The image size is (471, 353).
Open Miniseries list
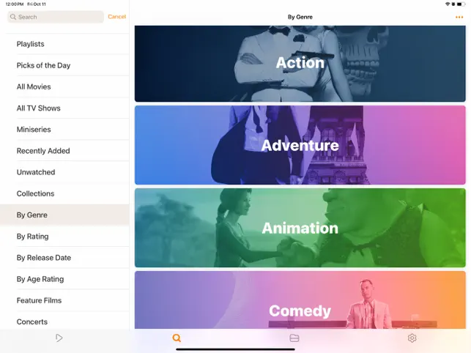pos(64,129)
